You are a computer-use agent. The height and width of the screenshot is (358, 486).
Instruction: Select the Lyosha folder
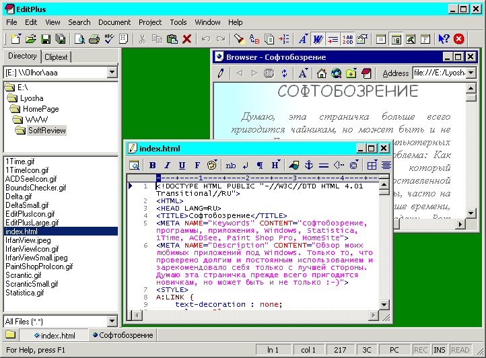pos(32,98)
